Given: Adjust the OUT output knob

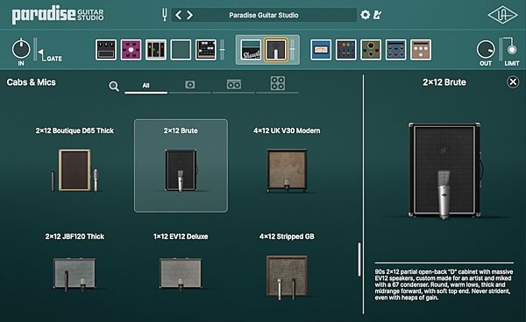Looking at the screenshot, I should point(486,50).
